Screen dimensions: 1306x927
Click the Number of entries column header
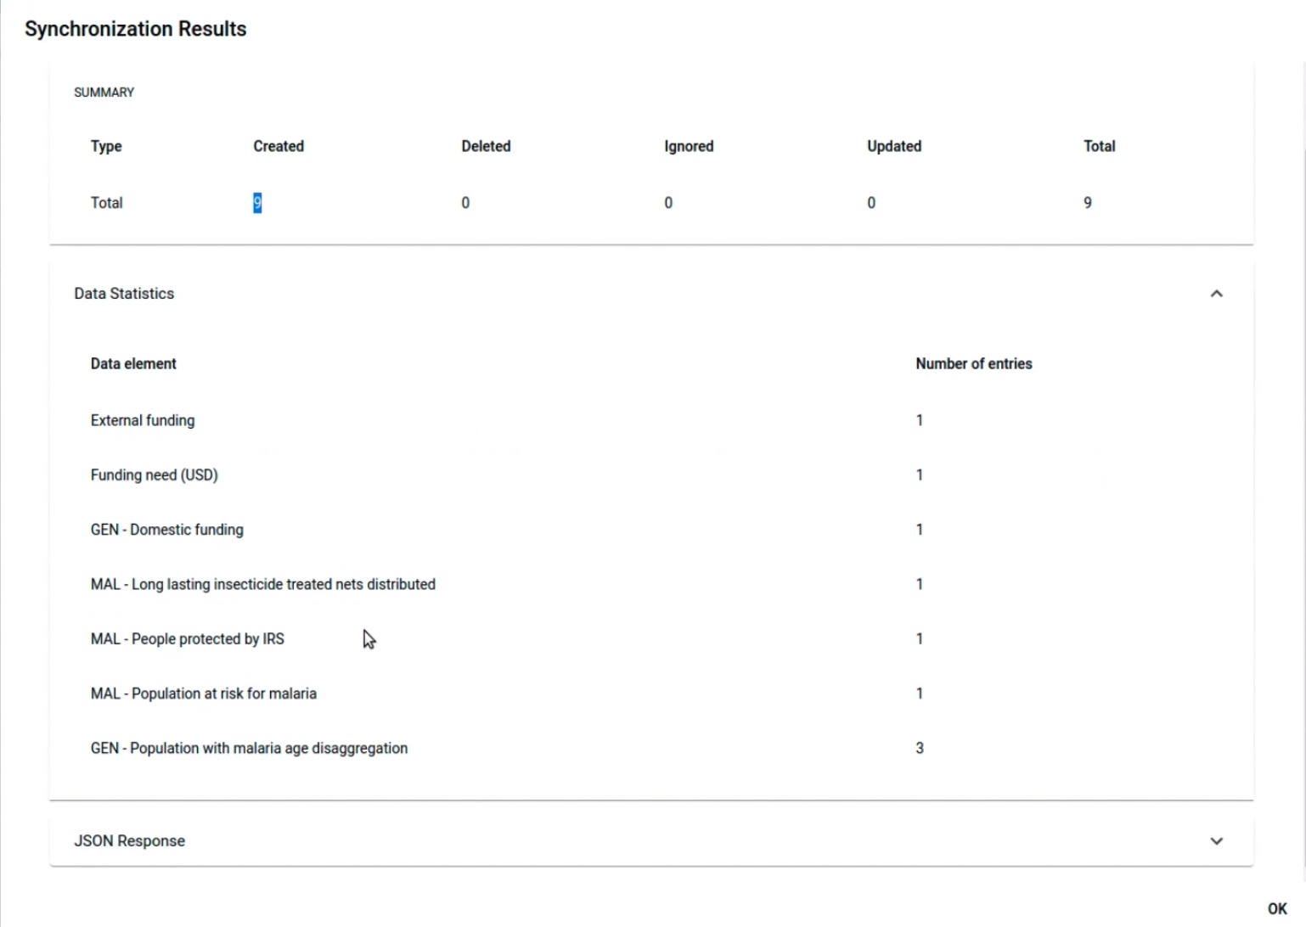pos(973,363)
